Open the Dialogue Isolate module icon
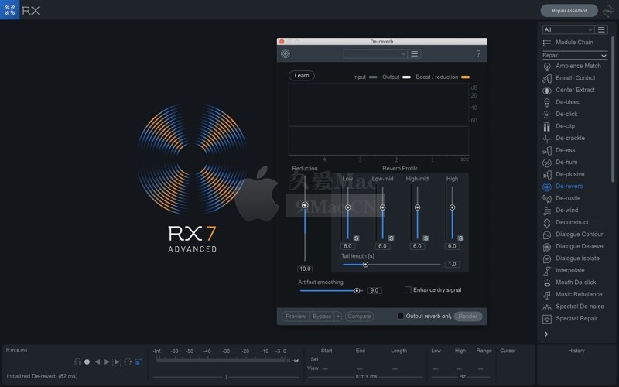This screenshot has height=387, width=619. (x=547, y=259)
